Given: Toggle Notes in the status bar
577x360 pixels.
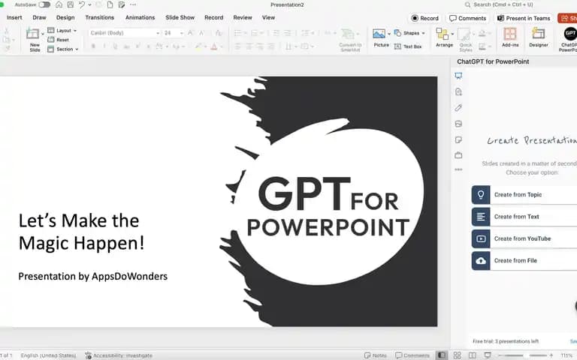Looking at the screenshot, I should 375,355.
